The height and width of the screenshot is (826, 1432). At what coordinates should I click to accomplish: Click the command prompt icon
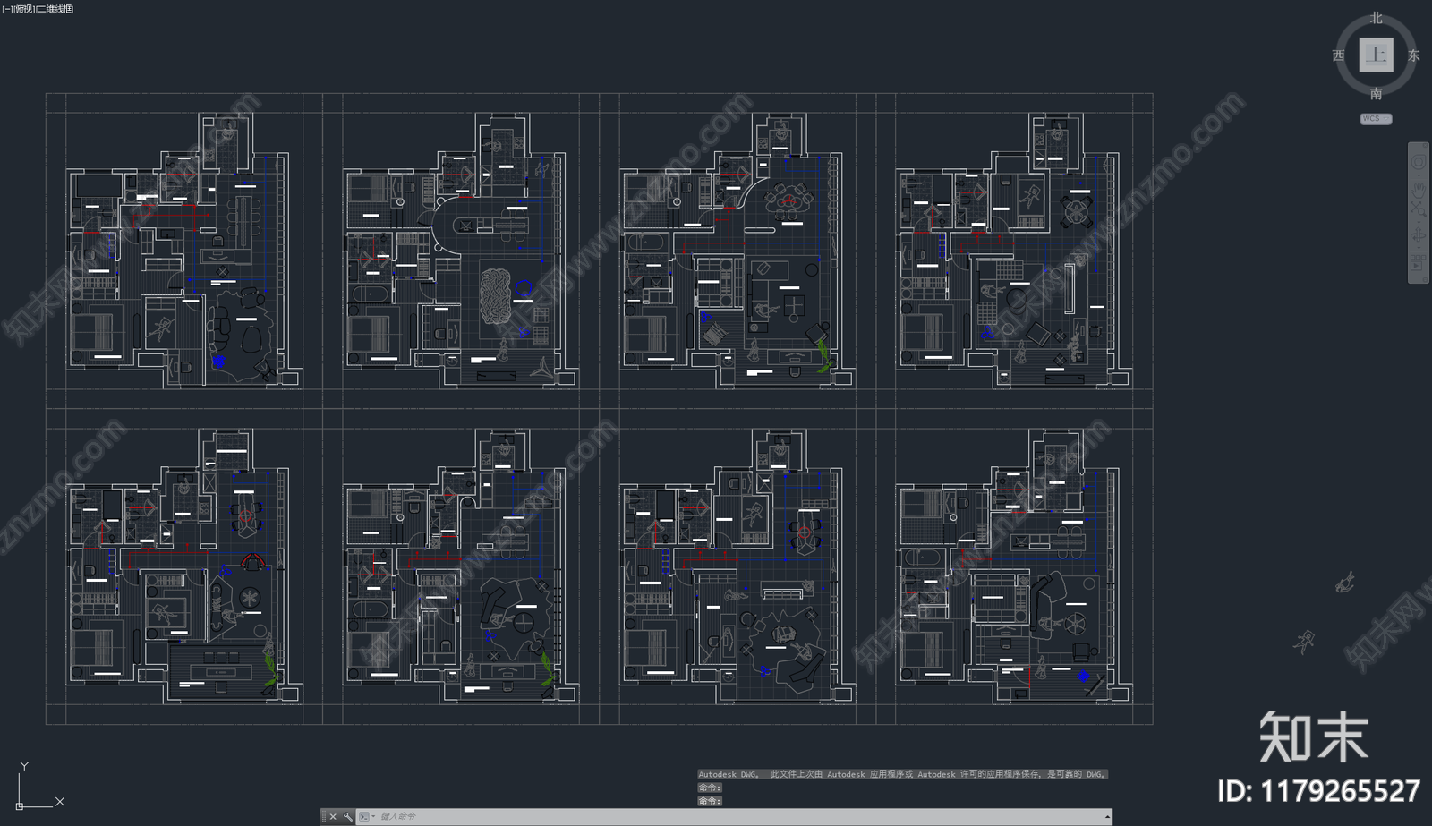pyautogui.click(x=363, y=816)
